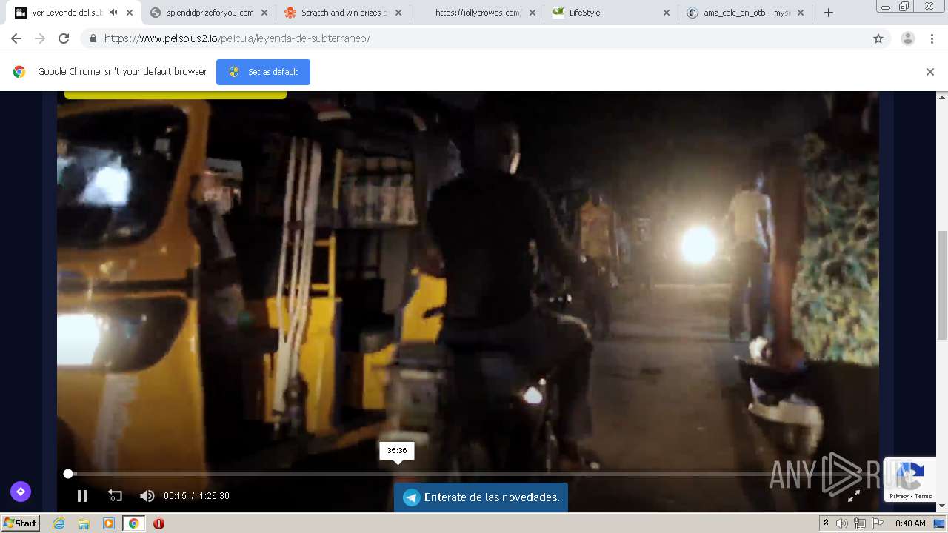The width and height of the screenshot is (948, 533).
Task: Open reCAPTCHA Privacy link
Action: click(x=899, y=496)
